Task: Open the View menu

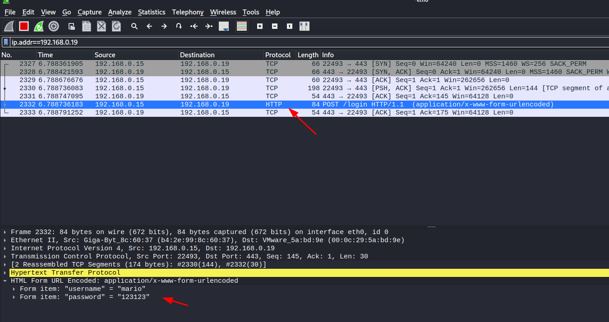Action: coord(48,12)
